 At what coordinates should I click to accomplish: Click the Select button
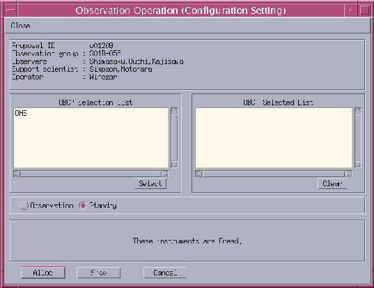click(150, 183)
